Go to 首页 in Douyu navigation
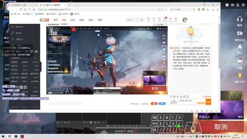 (x=56, y=20)
